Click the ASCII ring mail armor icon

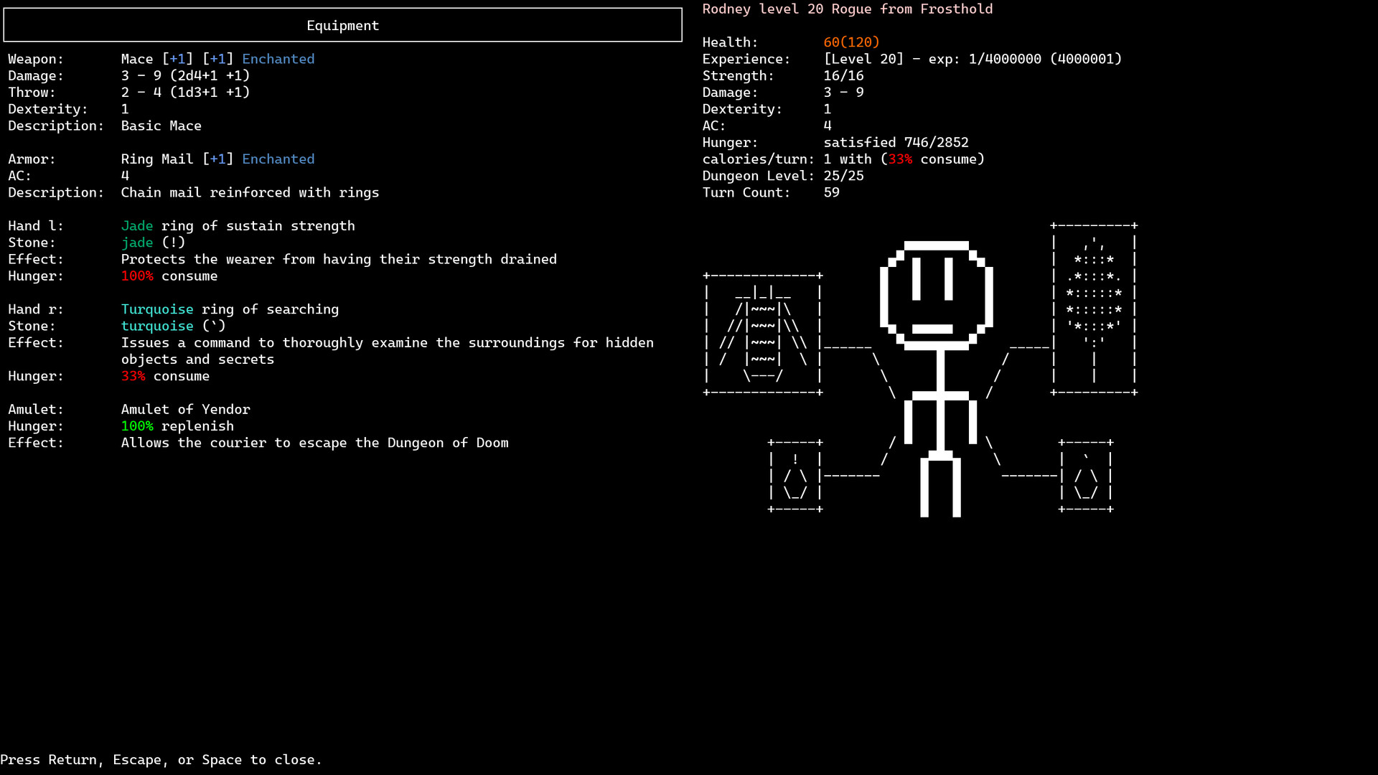[x=762, y=334]
